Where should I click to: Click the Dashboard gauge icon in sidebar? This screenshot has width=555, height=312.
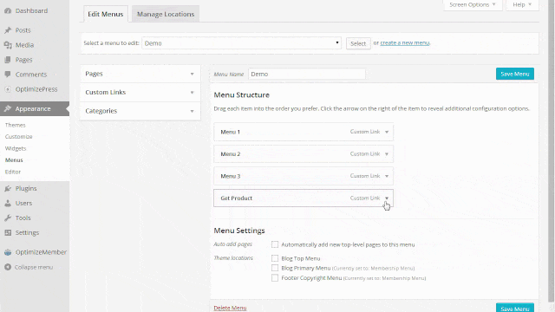[x=8, y=11]
